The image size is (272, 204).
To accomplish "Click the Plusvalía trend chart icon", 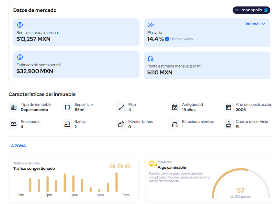I will (x=151, y=25).
